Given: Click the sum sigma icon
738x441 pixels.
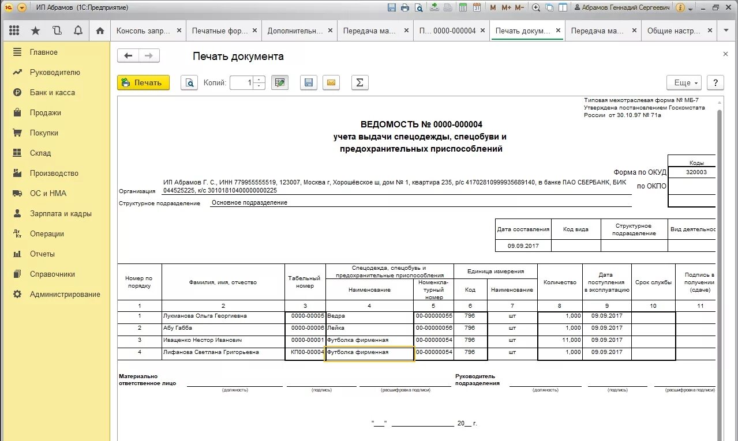Looking at the screenshot, I should 359,83.
